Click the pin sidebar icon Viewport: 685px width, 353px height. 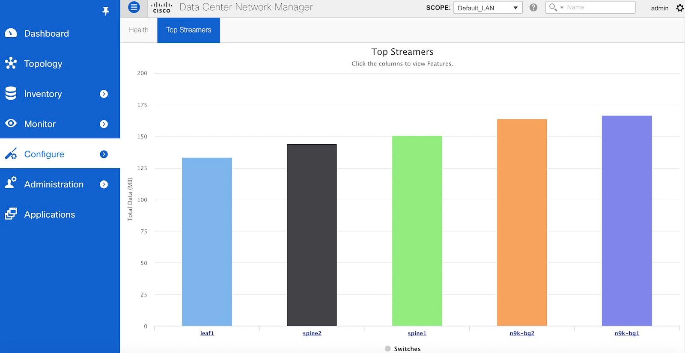(x=106, y=11)
